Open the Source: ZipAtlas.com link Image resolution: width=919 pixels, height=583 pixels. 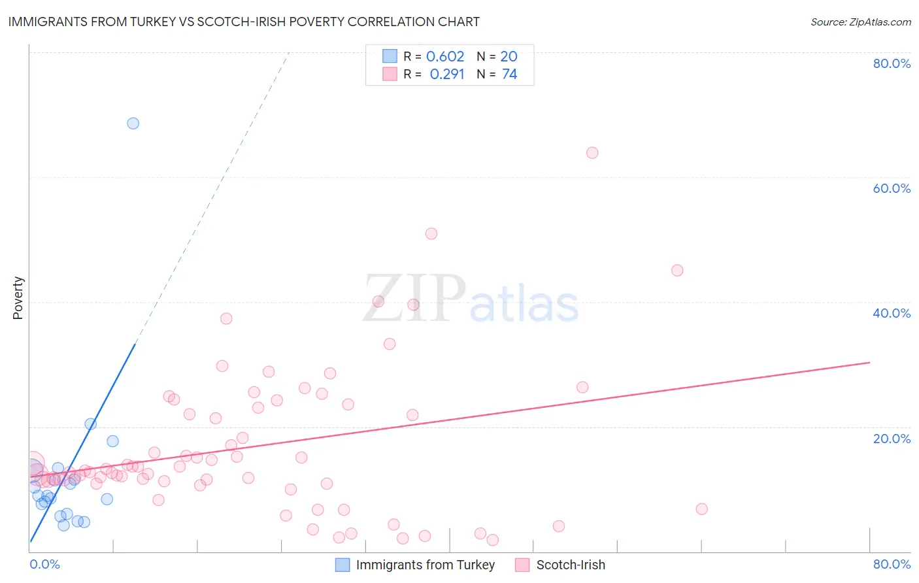click(861, 22)
